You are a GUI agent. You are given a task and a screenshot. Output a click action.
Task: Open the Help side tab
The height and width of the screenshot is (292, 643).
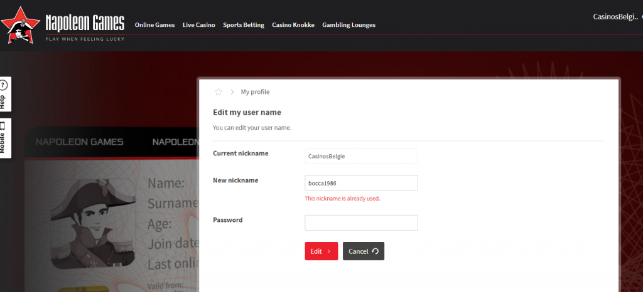[x=4, y=94]
